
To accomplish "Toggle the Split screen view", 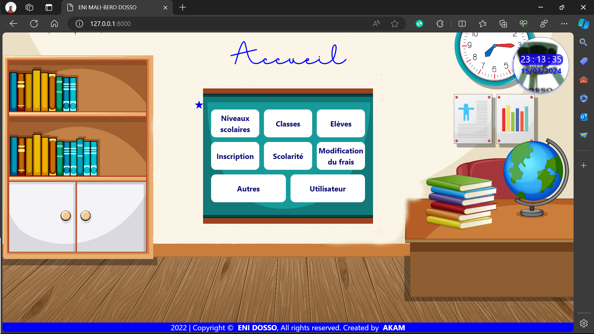I will pyautogui.click(x=462, y=24).
